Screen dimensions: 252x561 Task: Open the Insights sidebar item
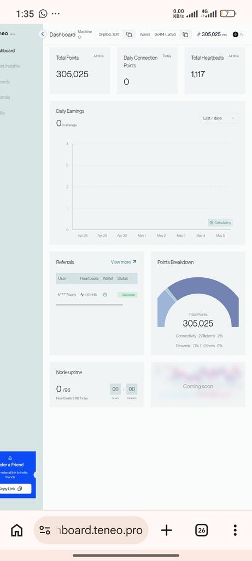pos(10,66)
